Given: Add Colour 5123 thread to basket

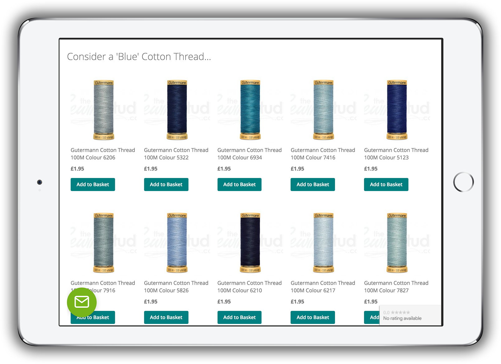Looking at the screenshot, I should 386,184.
